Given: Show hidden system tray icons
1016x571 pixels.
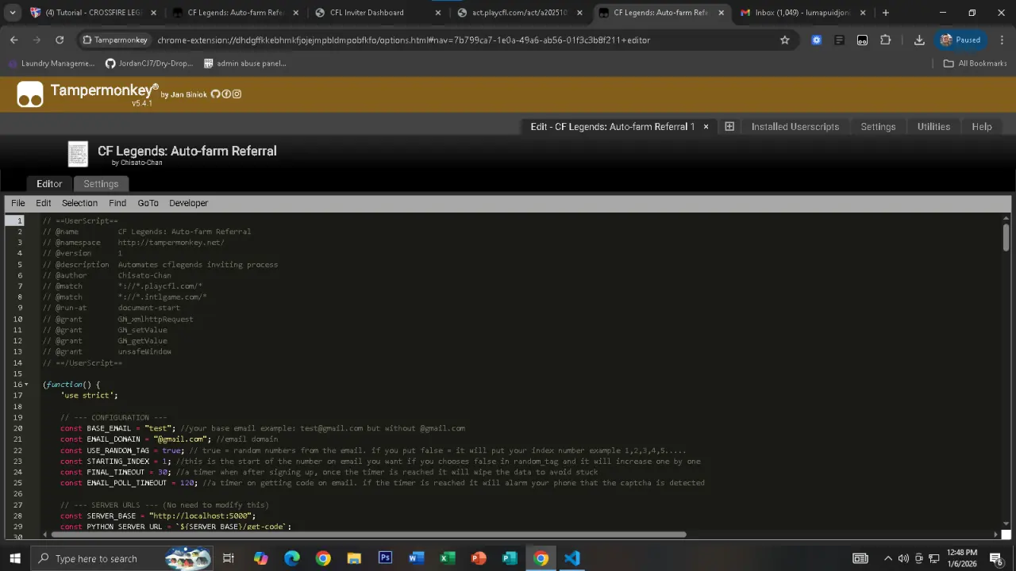Looking at the screenshot, I should click(x=888, y=558).
